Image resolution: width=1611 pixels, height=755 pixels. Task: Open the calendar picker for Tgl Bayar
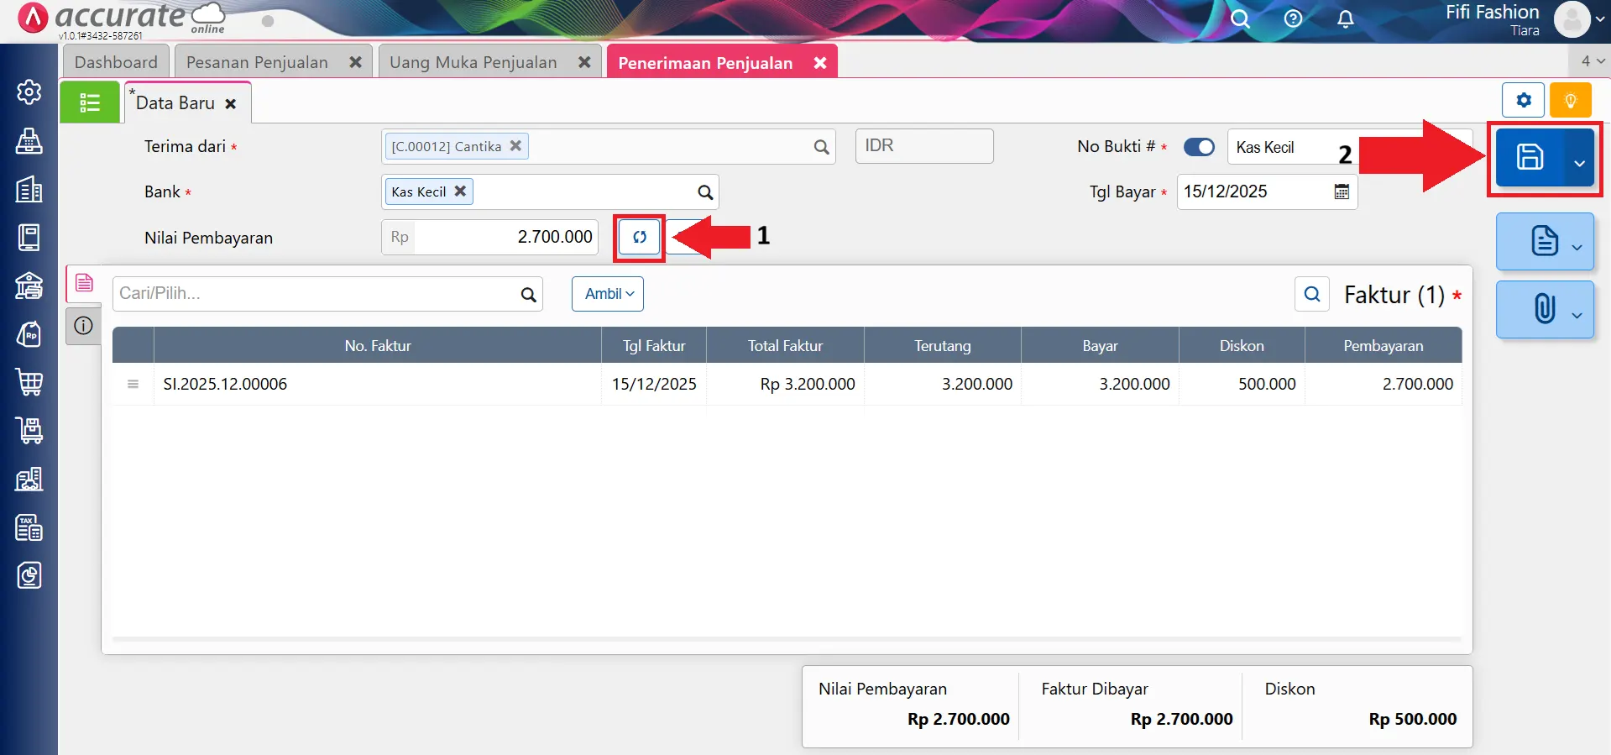pyautogui.click(x=1342, y=192)
